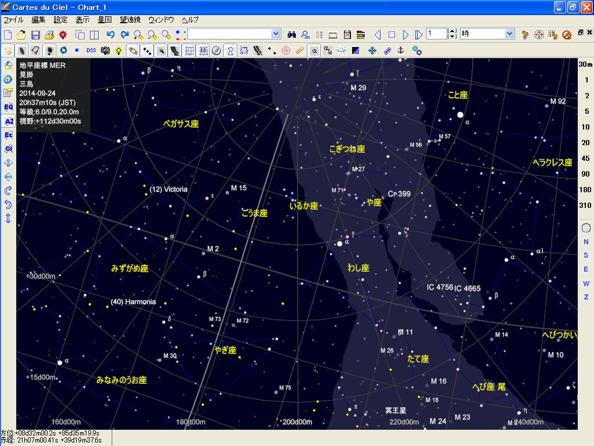The image size is (594, 446).
Task: Redo the chart change
Action: coord(124,35)
